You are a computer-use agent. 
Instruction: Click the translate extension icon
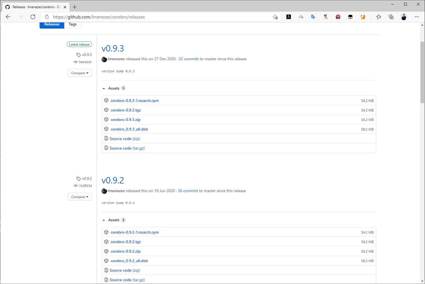click(313, 17)
